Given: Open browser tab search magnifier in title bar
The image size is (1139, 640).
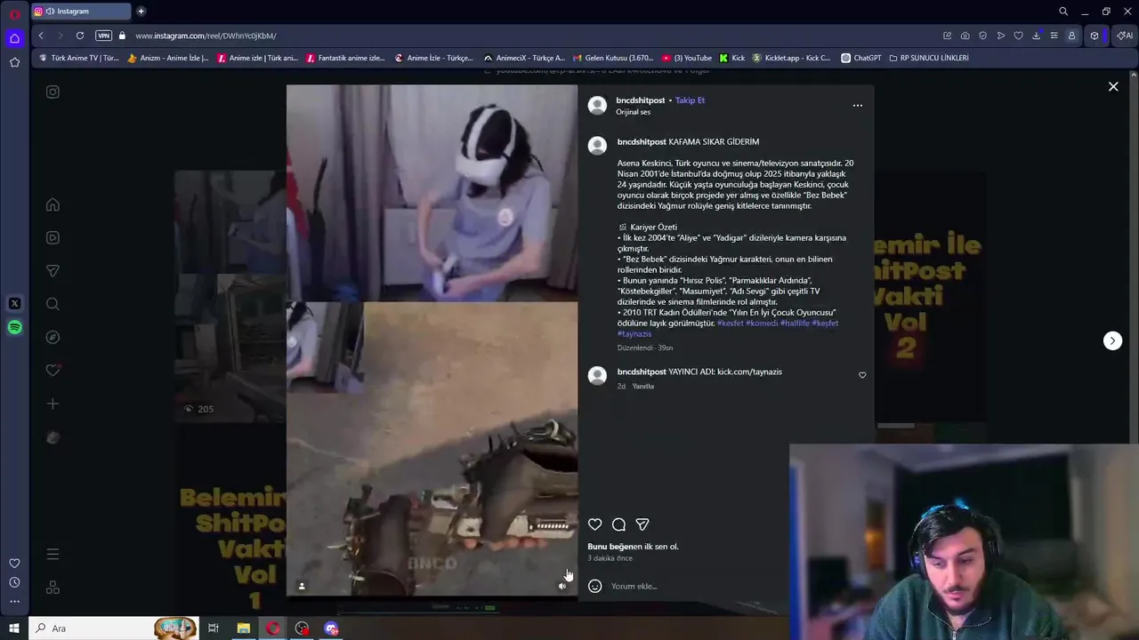Looking at the screenshot, I should pos(1063,12).
